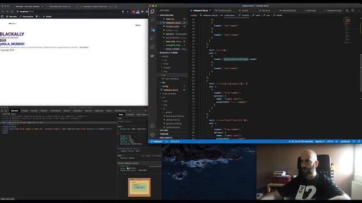Switch to the webpack.dev.js editor tab
The width and height of the screenshot is (362, 203).
click(x=200, y=11)
